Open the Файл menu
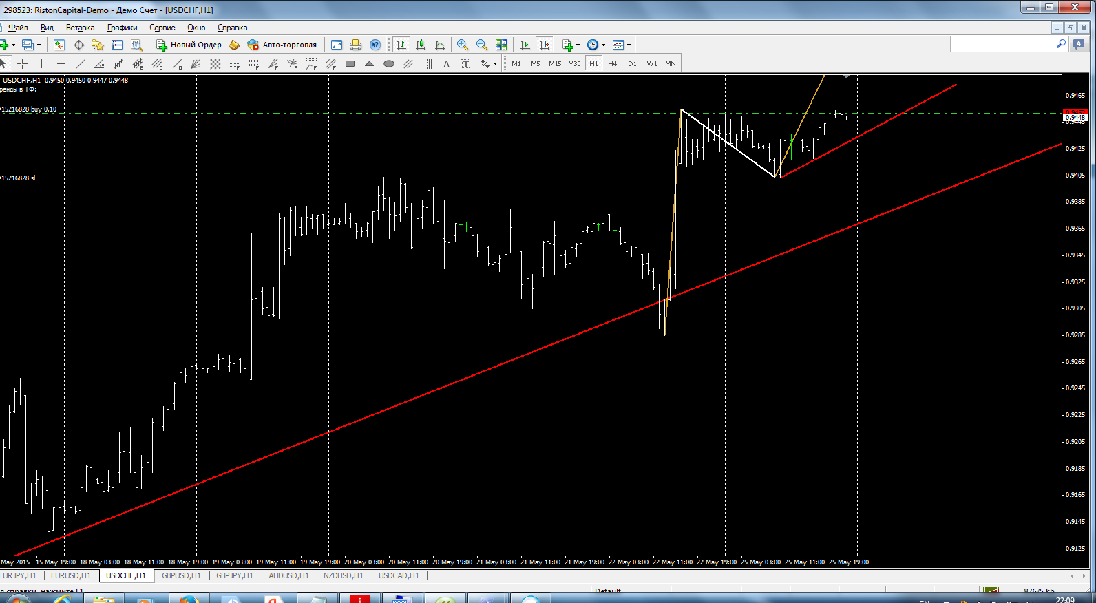This screenshot has width=1096, height=603. tap(18, 28)
